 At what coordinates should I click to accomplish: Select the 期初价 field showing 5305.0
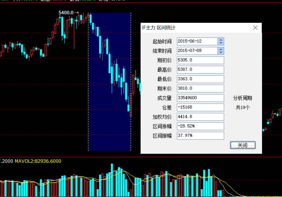(x=200, y=60)
